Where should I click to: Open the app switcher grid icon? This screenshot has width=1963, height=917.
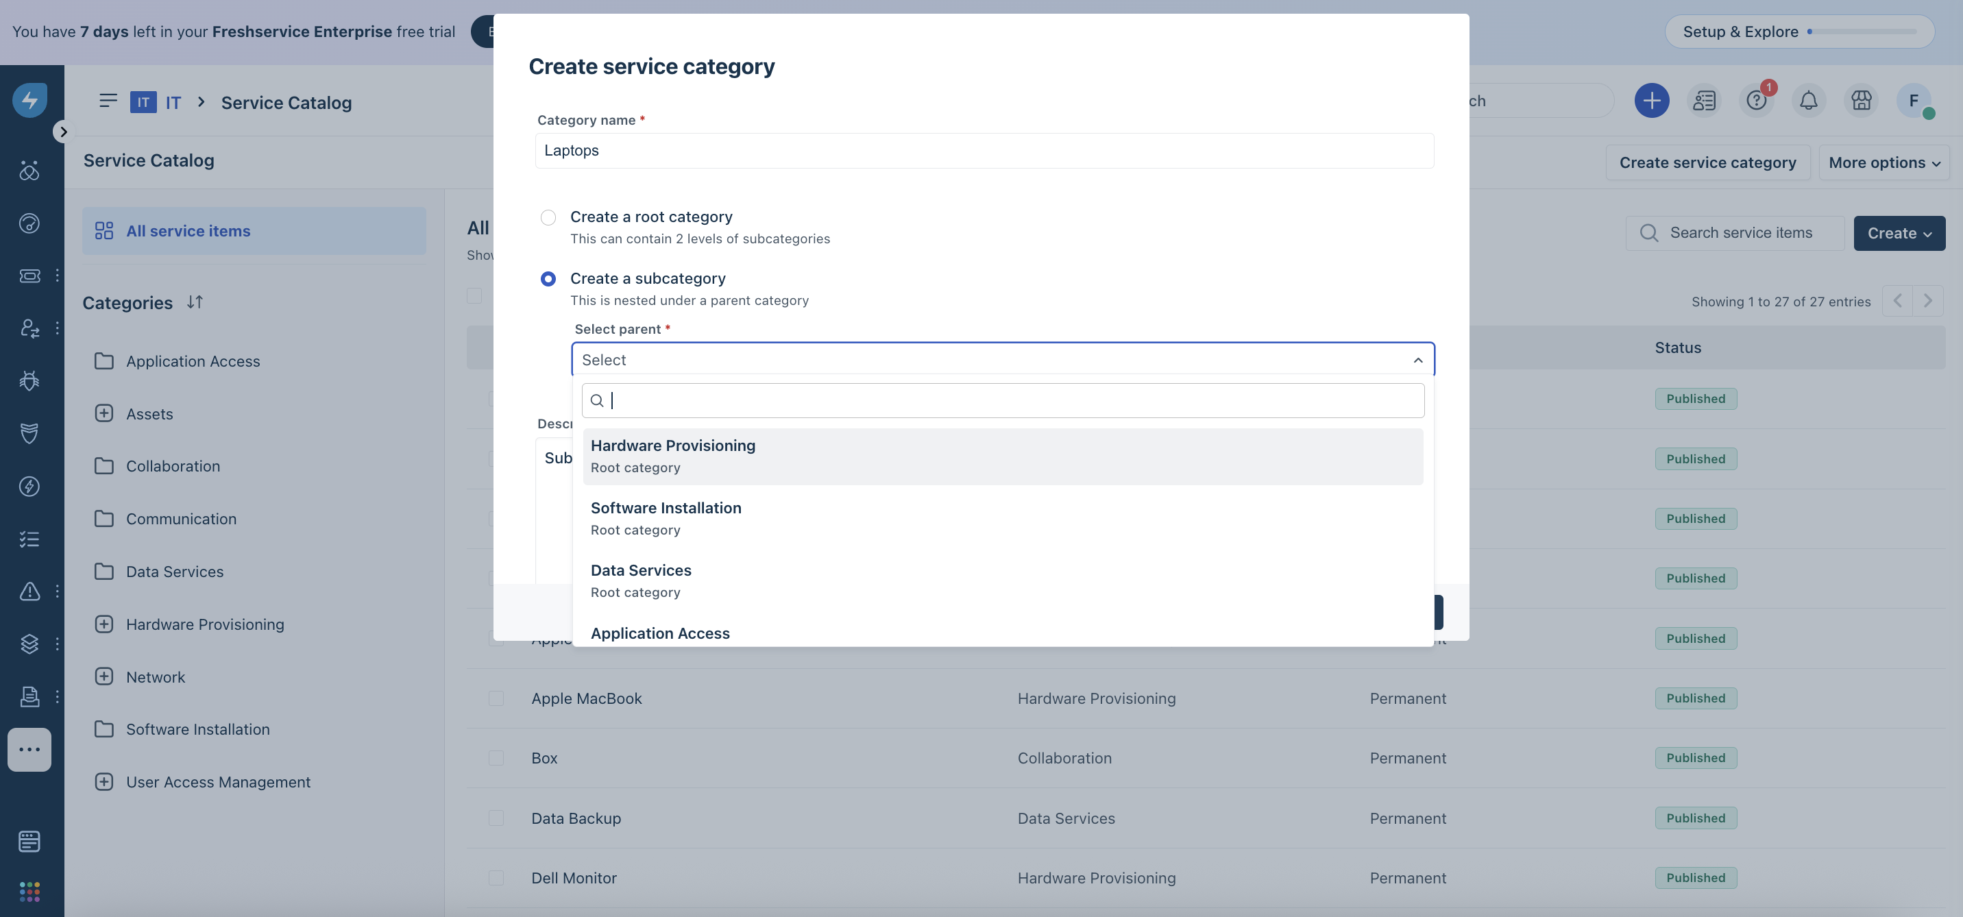(29, 890)
